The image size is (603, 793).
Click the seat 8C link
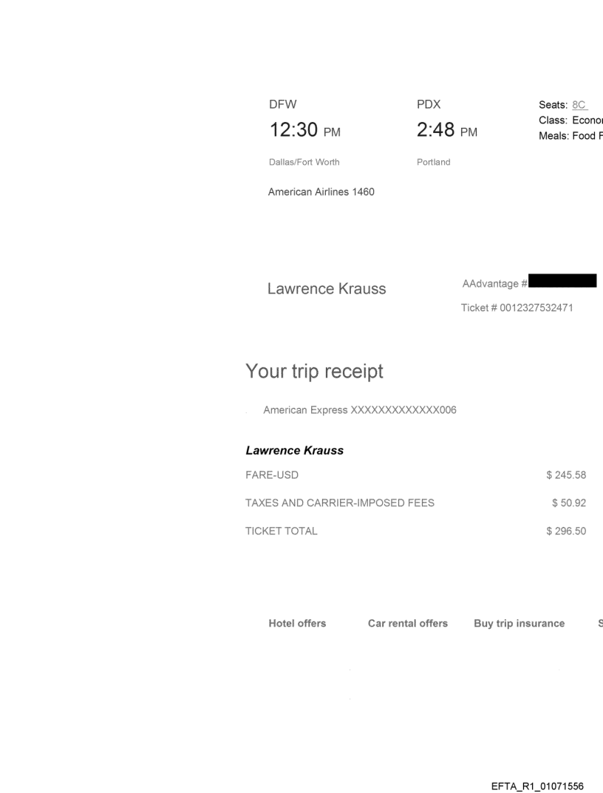tap(579, 105)
